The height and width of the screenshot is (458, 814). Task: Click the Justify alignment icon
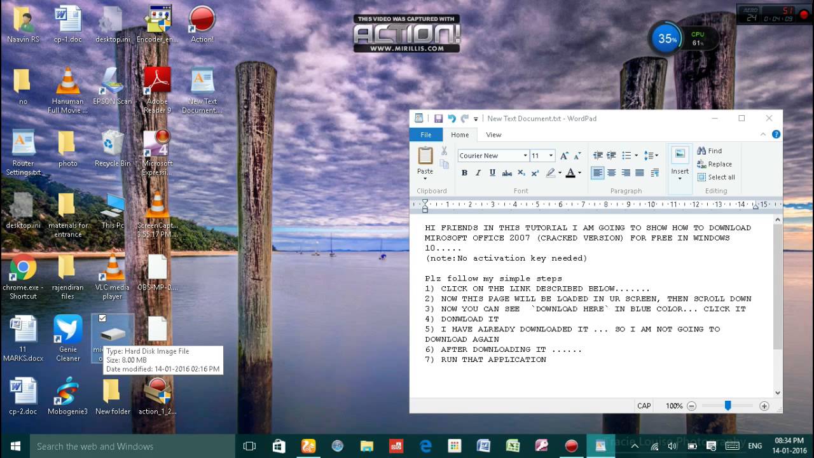pyautogui.click(x=640, y=173)
